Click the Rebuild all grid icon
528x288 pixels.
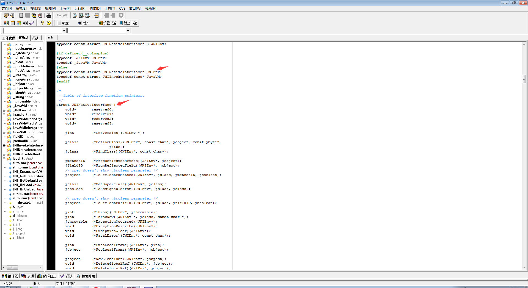[25, 23]
